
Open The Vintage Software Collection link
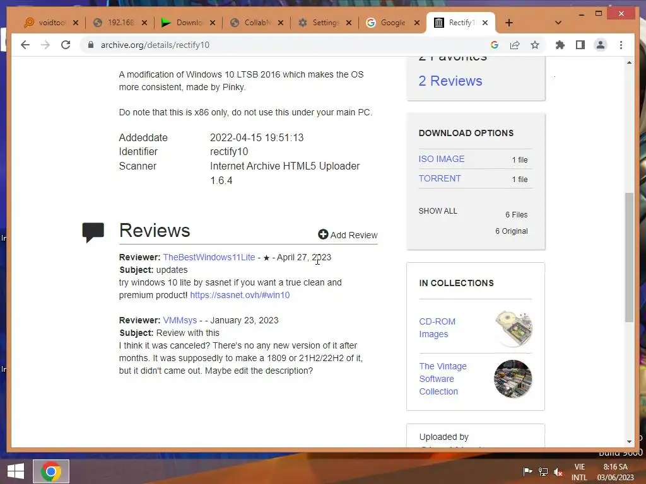[443, 379]
